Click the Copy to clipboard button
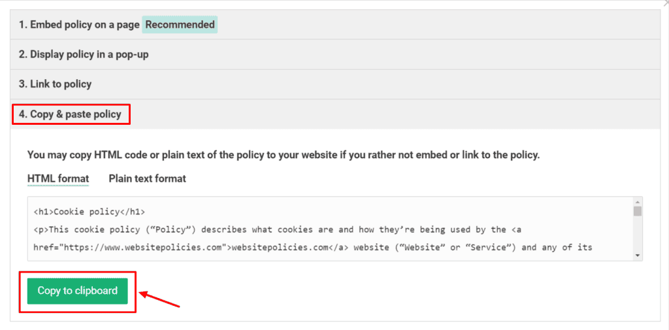Screen dimensions: 669x330 pyautogui.click(x=77, y=291)
